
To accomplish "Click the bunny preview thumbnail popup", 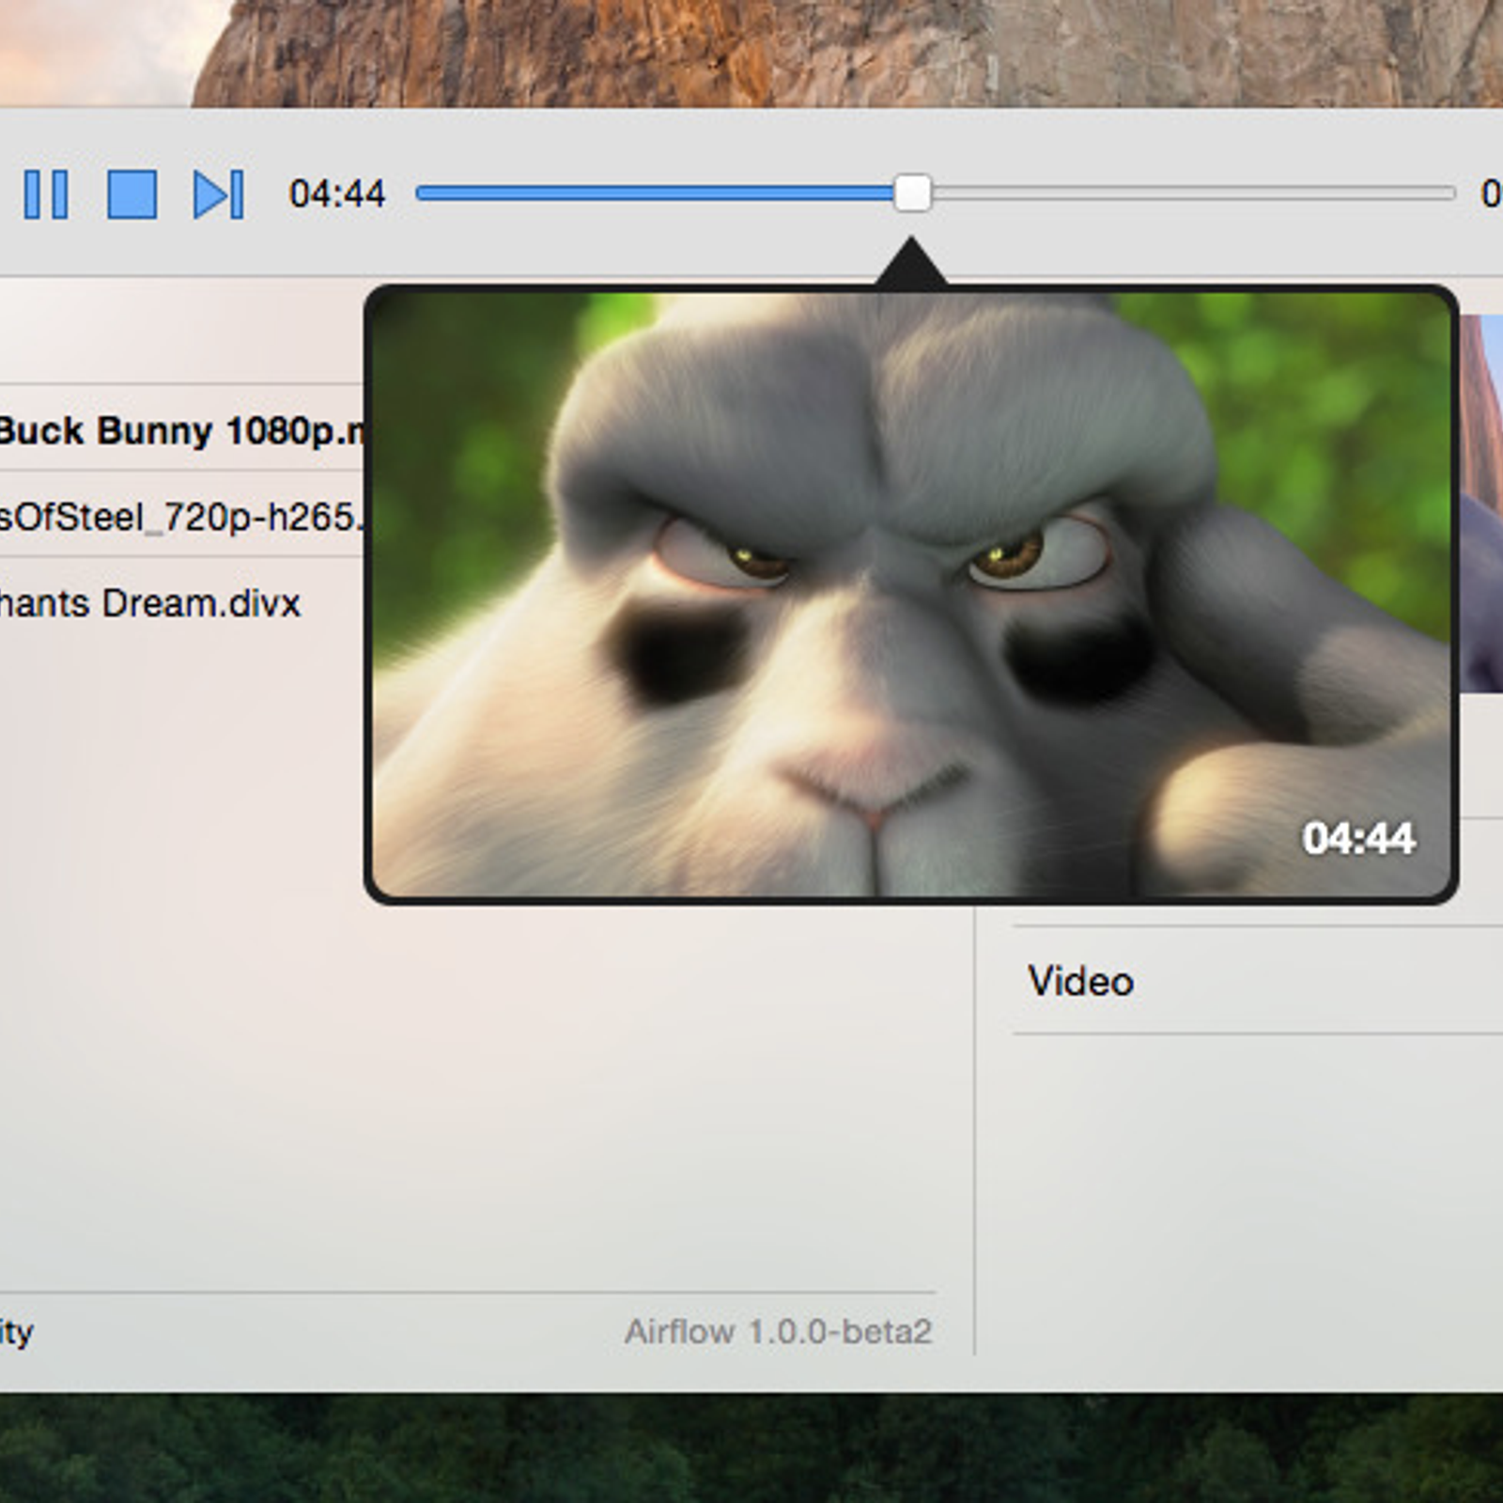I will [911, 594].
